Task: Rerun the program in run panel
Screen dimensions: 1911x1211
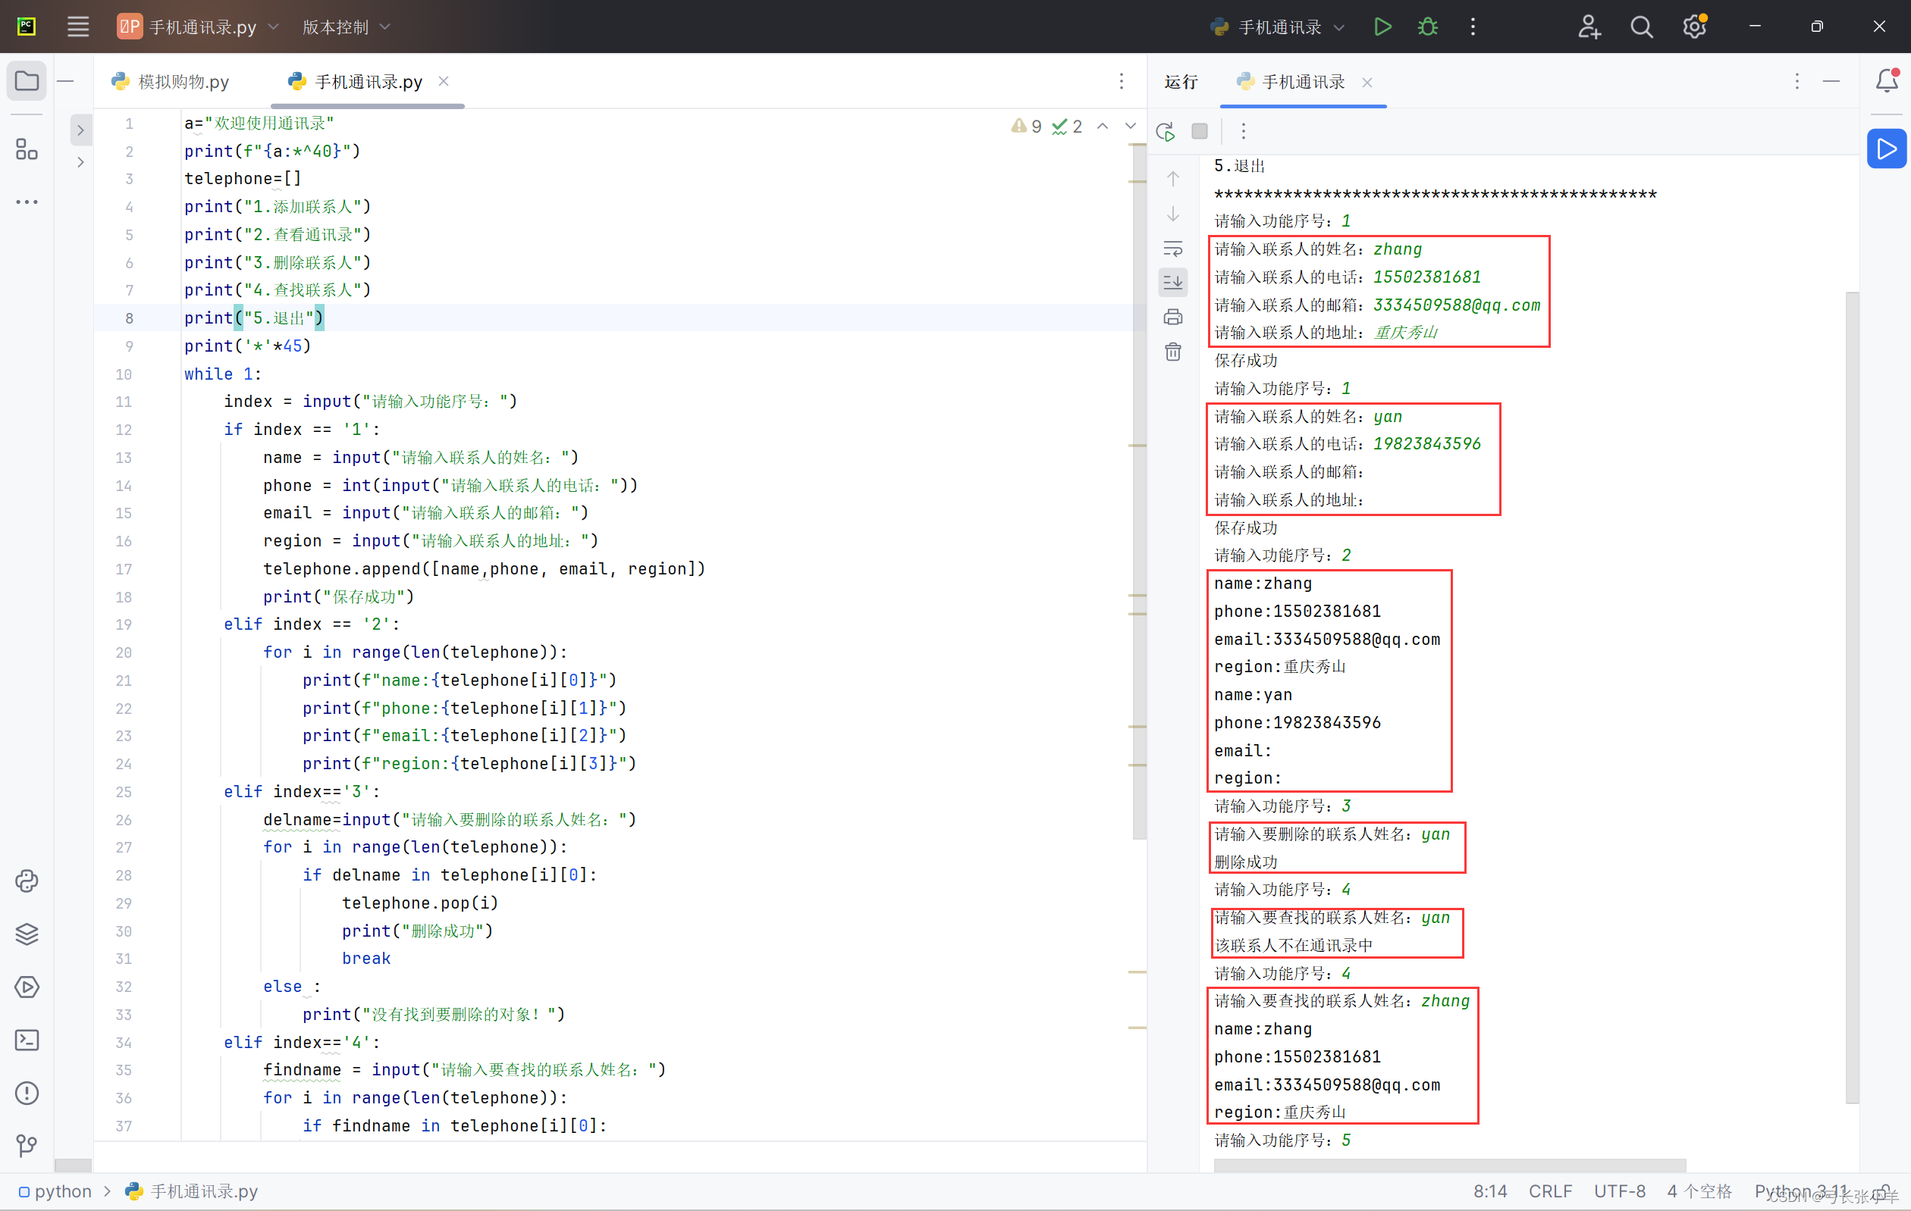Action: point(1165,131)
